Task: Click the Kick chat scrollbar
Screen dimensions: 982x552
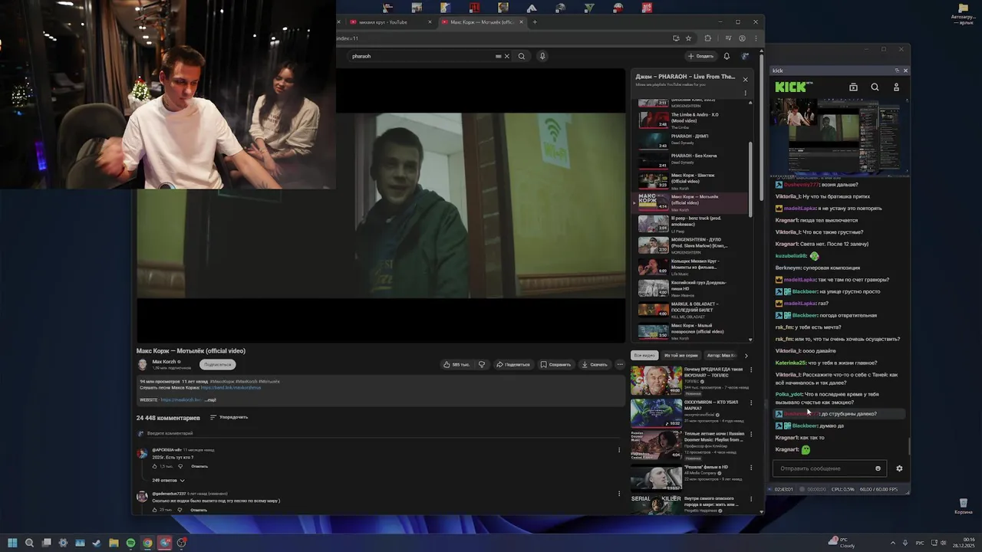Action: tap(910, 448)
